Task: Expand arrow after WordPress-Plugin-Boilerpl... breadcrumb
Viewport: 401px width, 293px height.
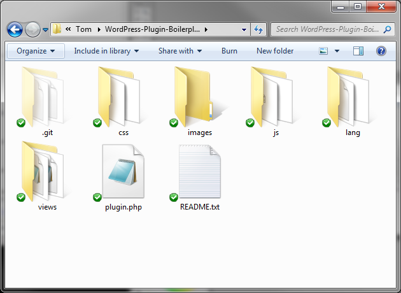Action: (x=206, y=30)
